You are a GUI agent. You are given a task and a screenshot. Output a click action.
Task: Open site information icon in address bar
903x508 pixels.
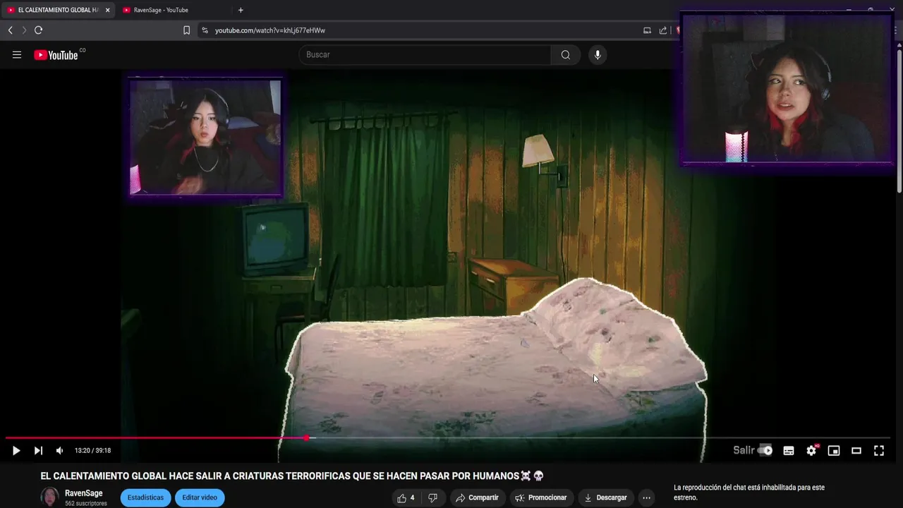[x=205, y=30]
